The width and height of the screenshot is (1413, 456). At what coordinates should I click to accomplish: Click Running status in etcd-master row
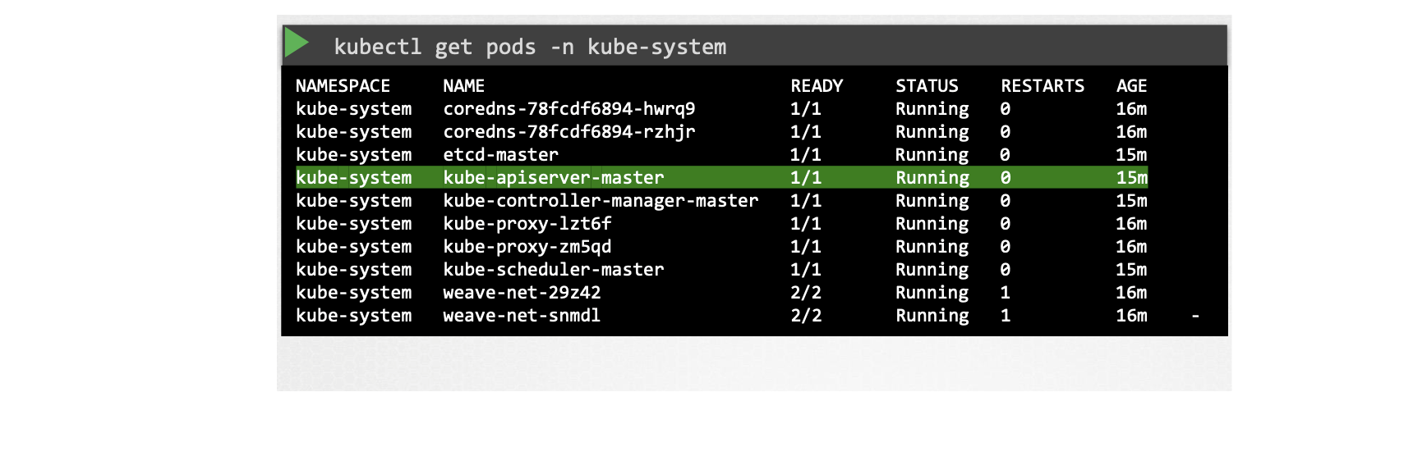[x=932, y=155]
